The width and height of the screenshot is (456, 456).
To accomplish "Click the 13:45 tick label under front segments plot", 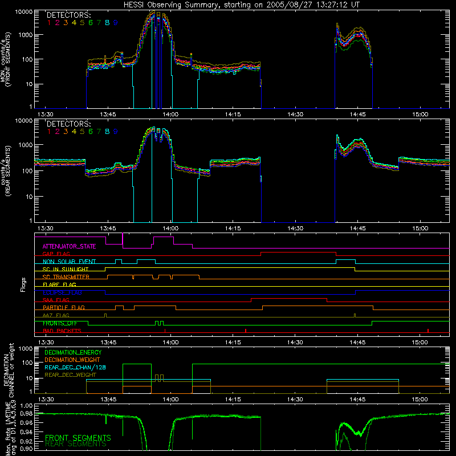I will (108, 115).
